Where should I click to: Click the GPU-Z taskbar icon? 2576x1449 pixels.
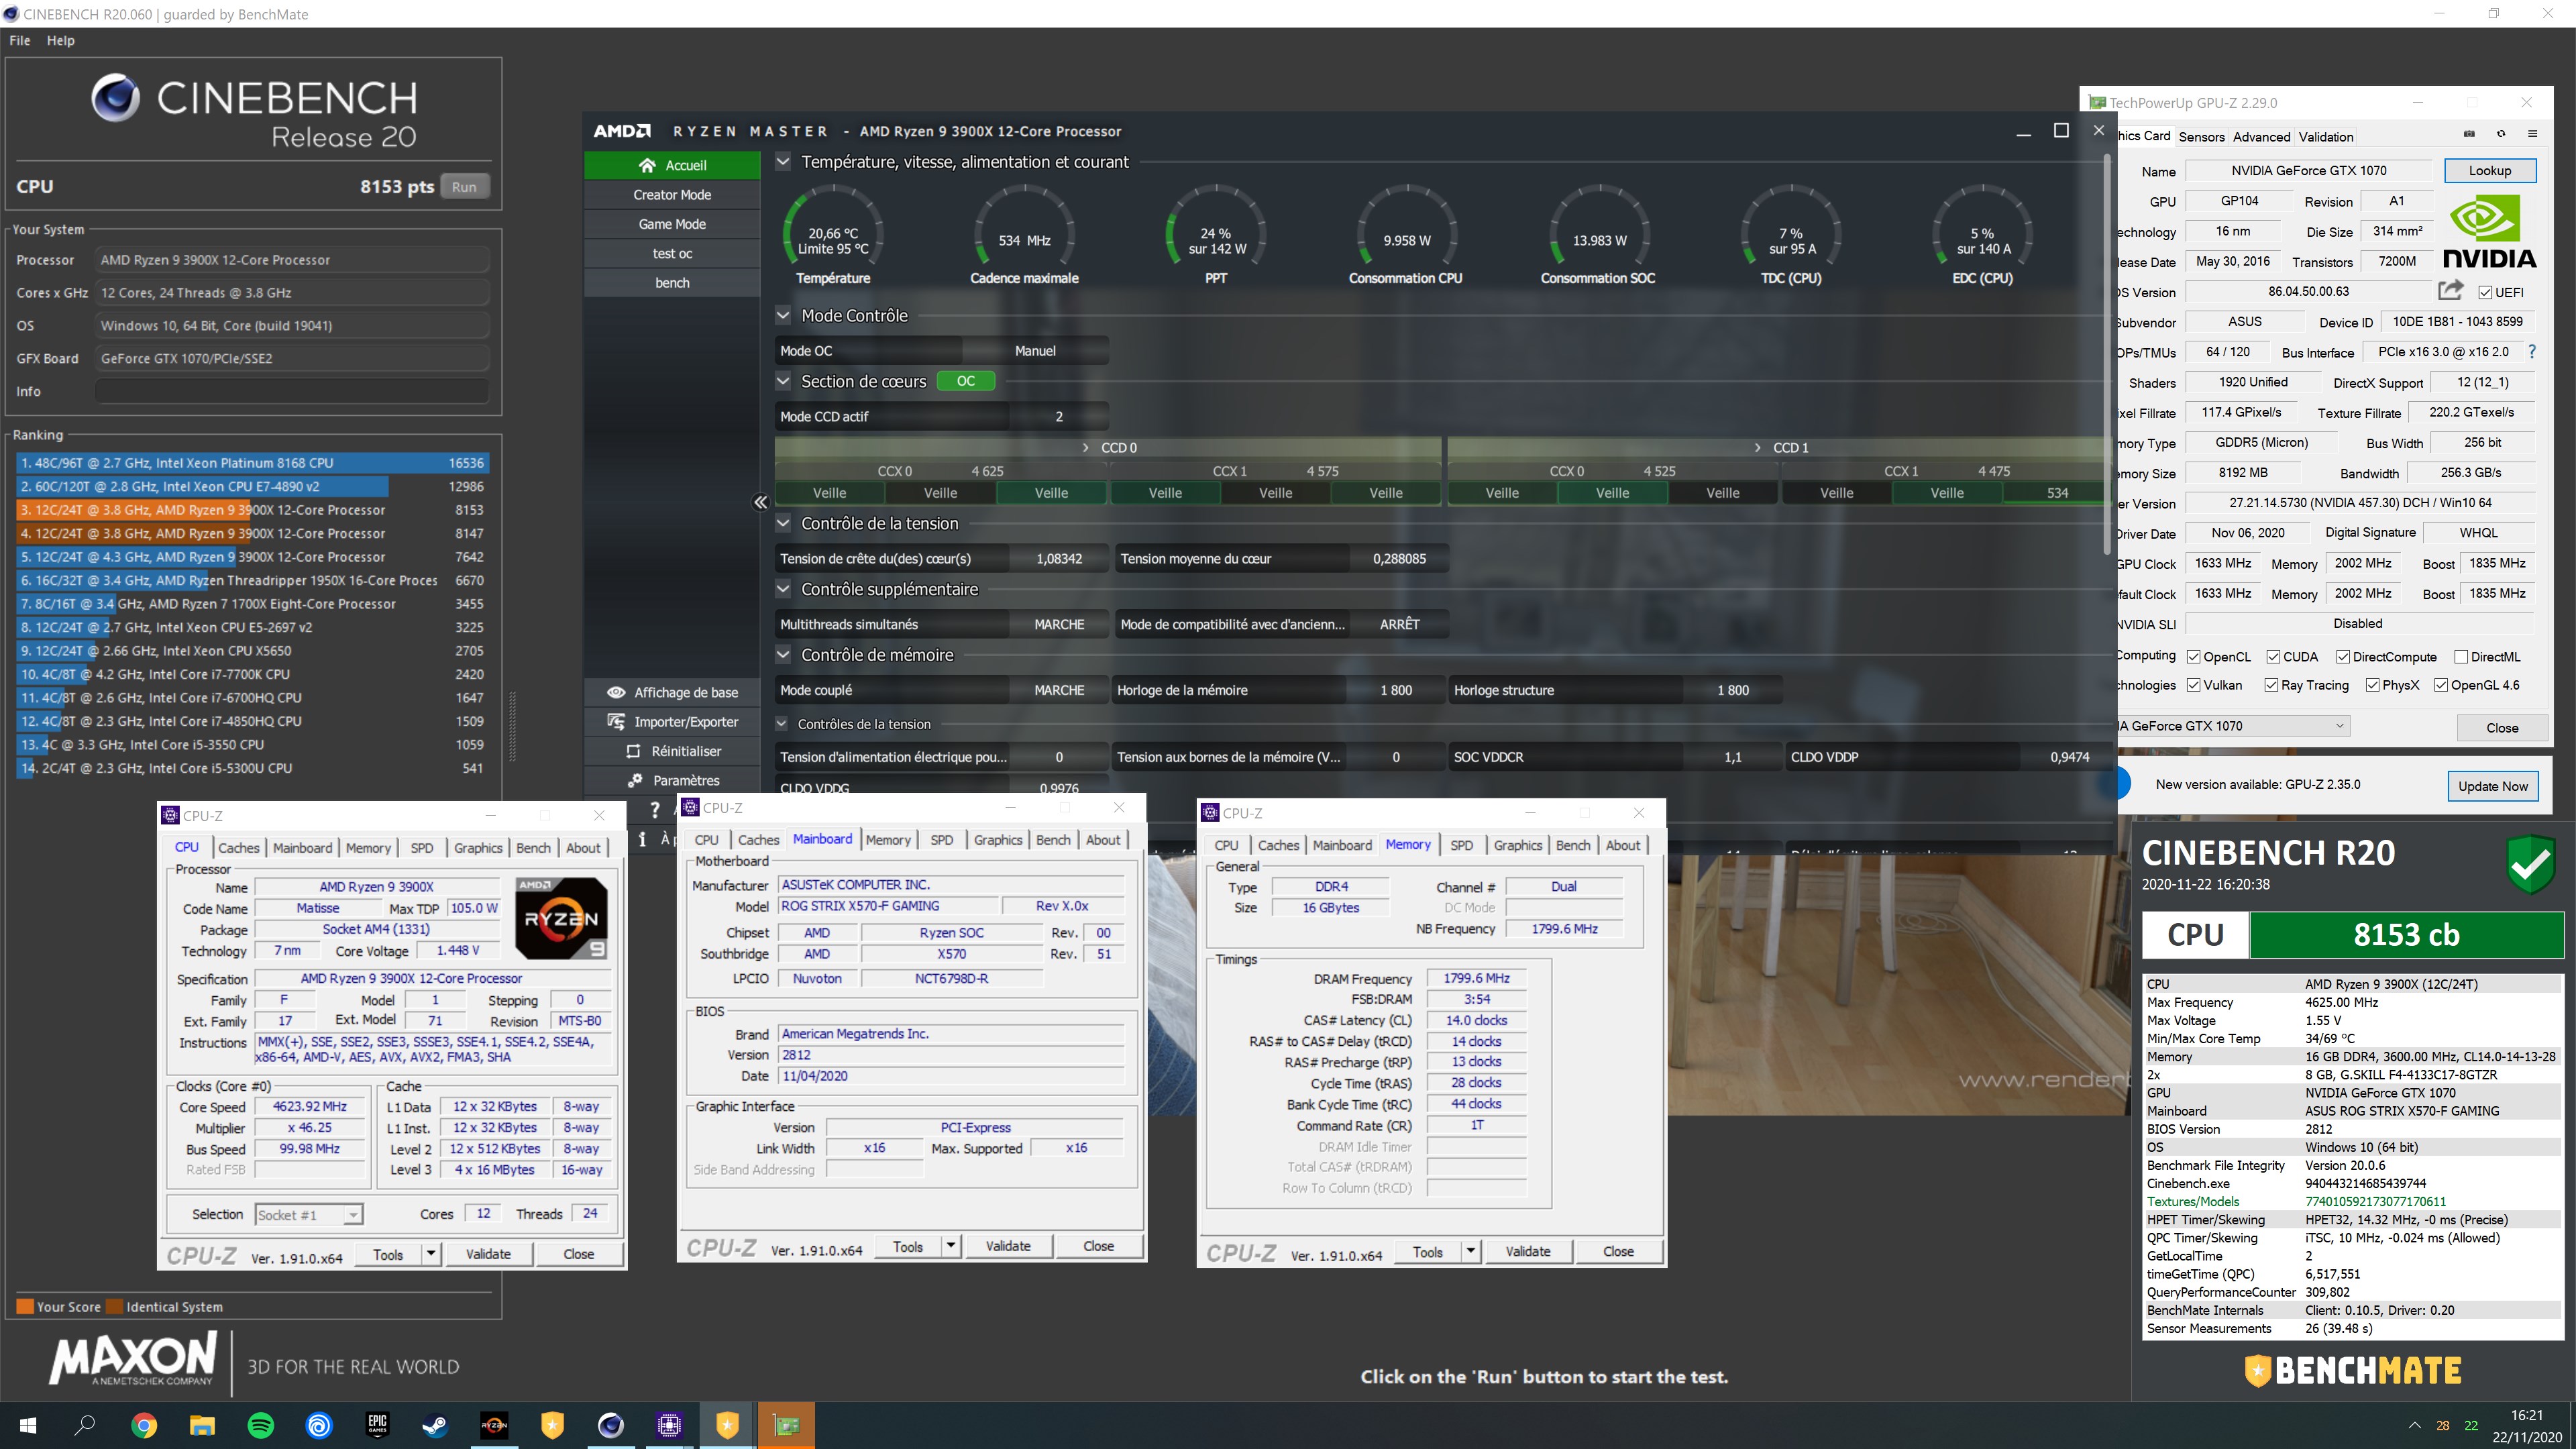tap(786, 1425)
